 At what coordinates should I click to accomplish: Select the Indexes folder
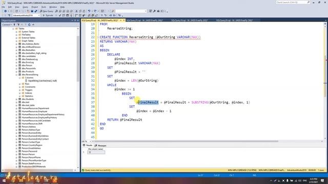coord(29,93)
